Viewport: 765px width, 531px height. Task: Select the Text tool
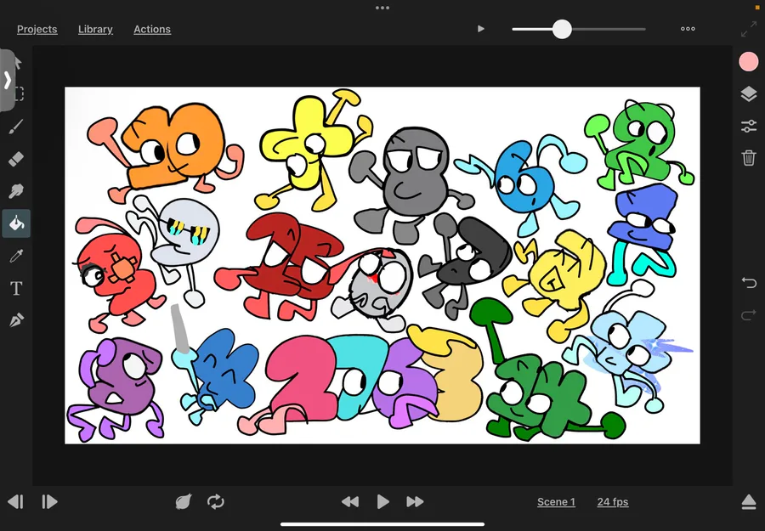[16, 288]
